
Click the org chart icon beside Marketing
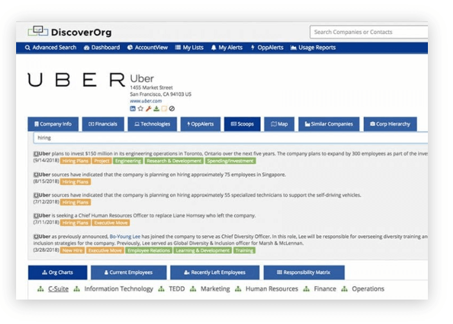(193, 289)
